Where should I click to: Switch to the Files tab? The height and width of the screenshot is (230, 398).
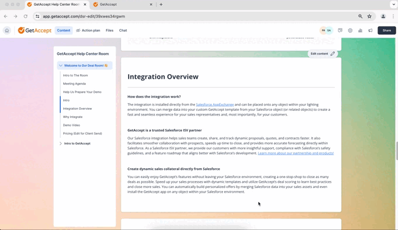click(x=109, y=30)
